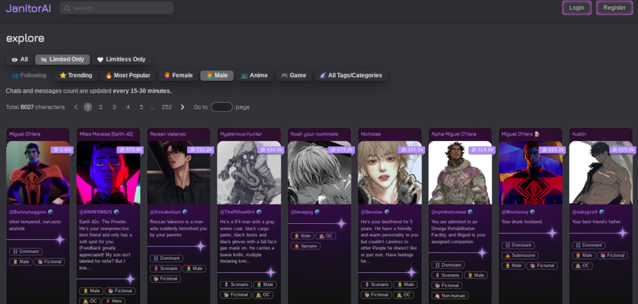The width and height of the screenshot is (638, 304).
Task: Click the 373.2k chat count badge
Action: (341, 150)
